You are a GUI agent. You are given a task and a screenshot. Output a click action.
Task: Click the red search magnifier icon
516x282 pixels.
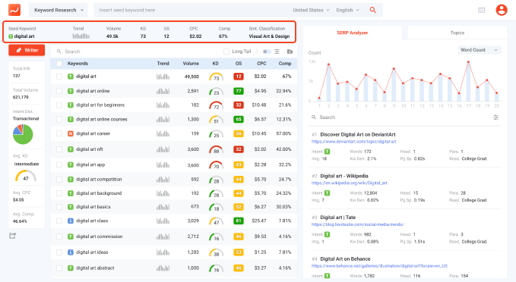[x=373, y=10]
